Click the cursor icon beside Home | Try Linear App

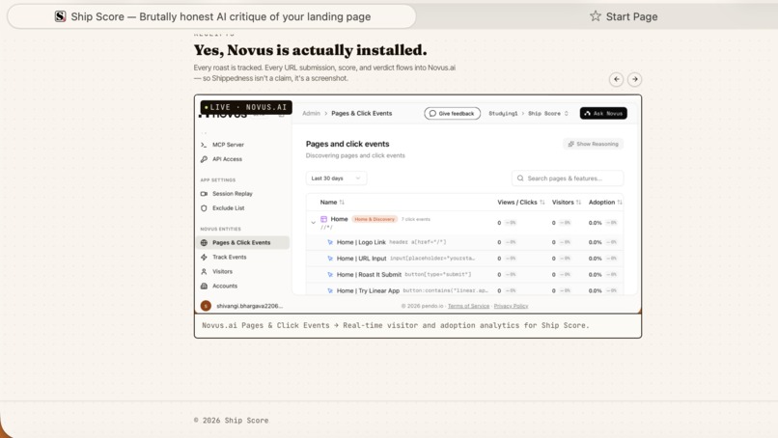point(330,290)
